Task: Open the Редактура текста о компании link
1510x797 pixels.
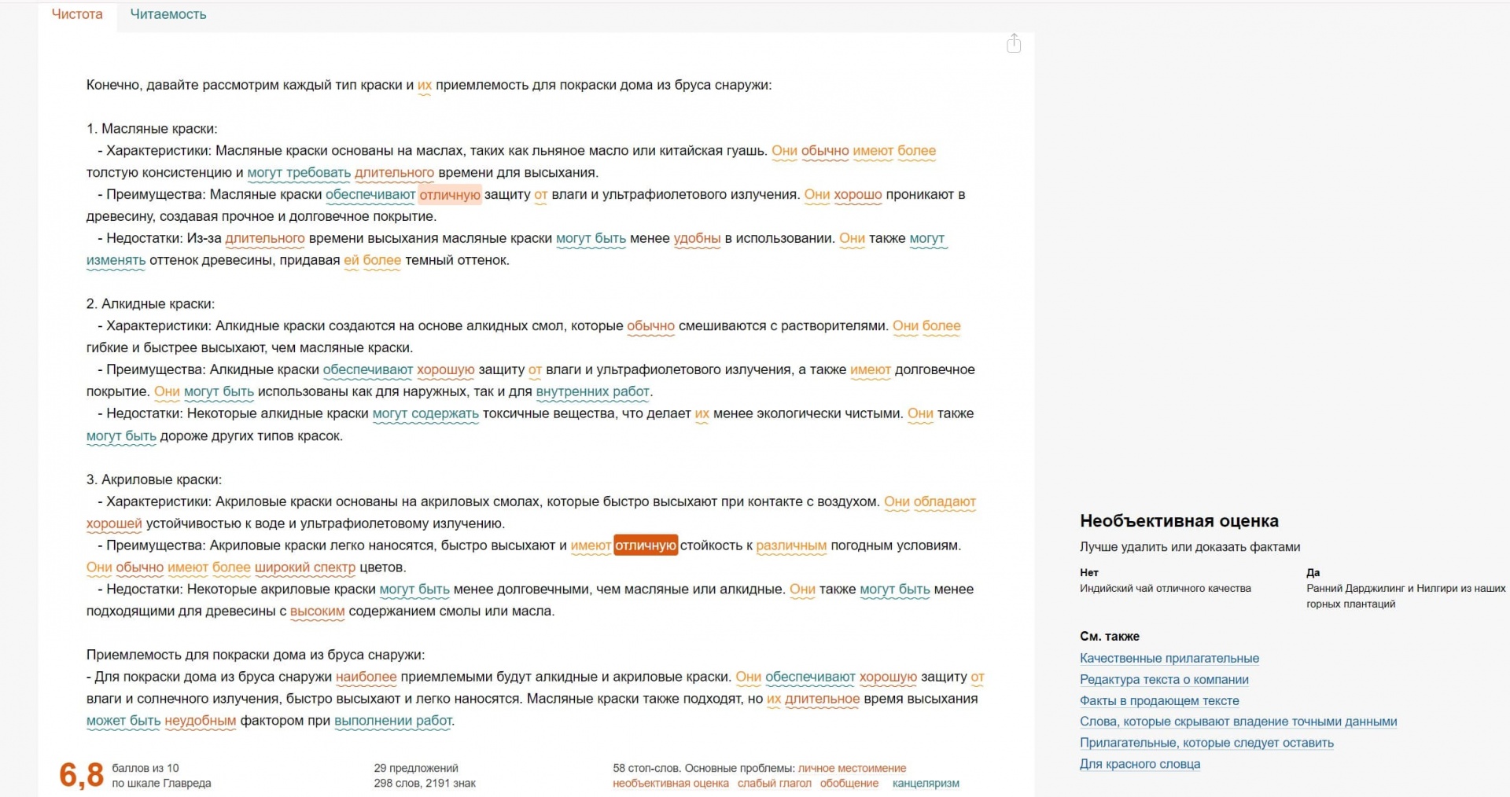Action: click(1164, 679)
